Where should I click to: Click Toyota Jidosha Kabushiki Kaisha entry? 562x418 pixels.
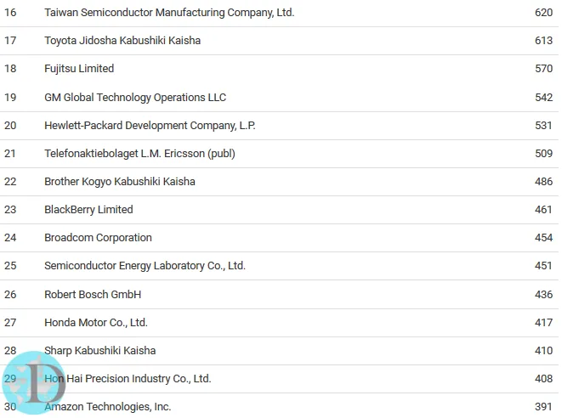tap(122, 41)
